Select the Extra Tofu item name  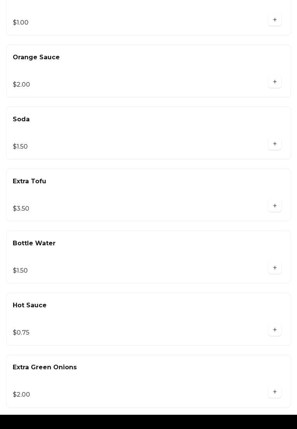(29, 181)
